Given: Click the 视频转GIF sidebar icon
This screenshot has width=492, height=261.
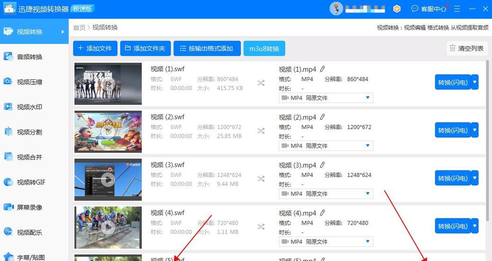Looking at the screenshot, I should point(8,182).
